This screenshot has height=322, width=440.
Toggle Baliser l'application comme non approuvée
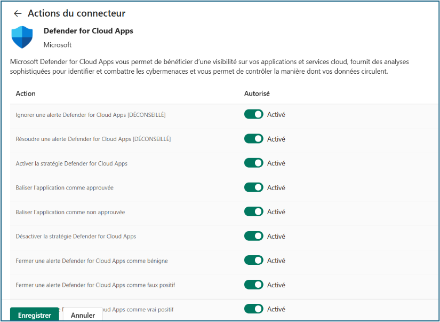pyautogui.click(x=254, y=211)
